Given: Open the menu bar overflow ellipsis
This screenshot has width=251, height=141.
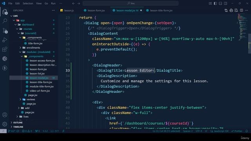Looking at the screenshot, I should point(61,4).
